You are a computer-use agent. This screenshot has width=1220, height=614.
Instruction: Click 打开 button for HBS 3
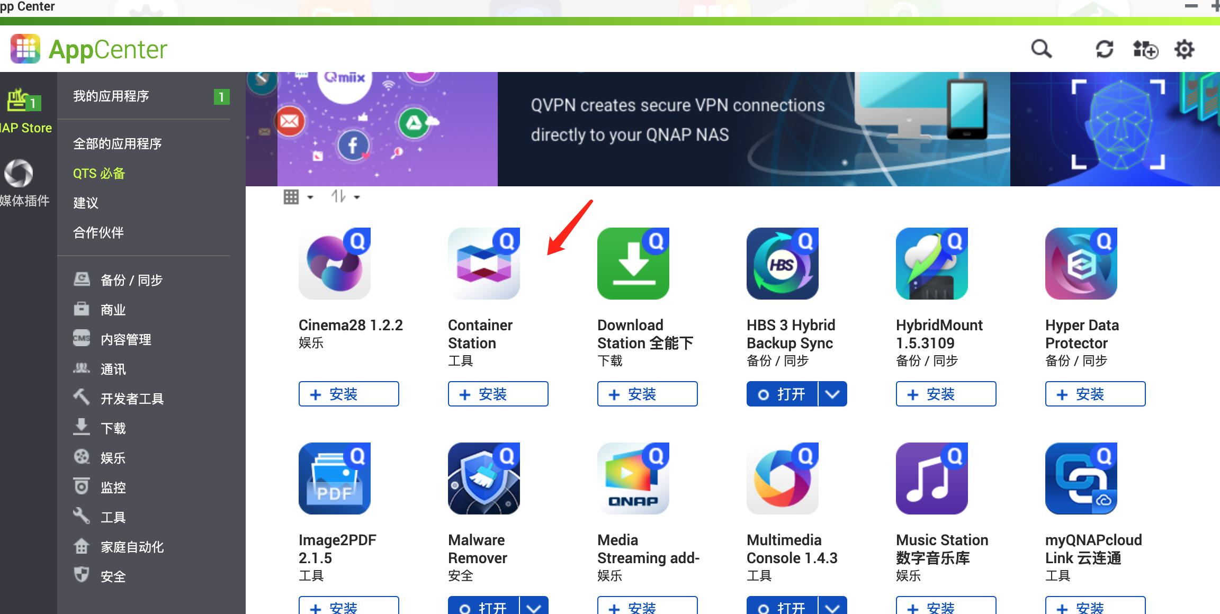tap(782, 394)
